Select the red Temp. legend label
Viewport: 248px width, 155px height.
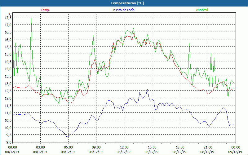click(45, 10)
